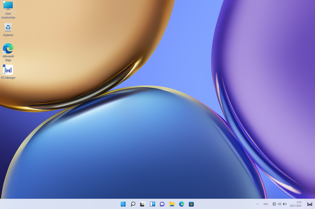Image resolution: width=315 pixels, height=209 pixels.
Task: Select the PC Manager desktop shortcut
Action: click(8, 72)
